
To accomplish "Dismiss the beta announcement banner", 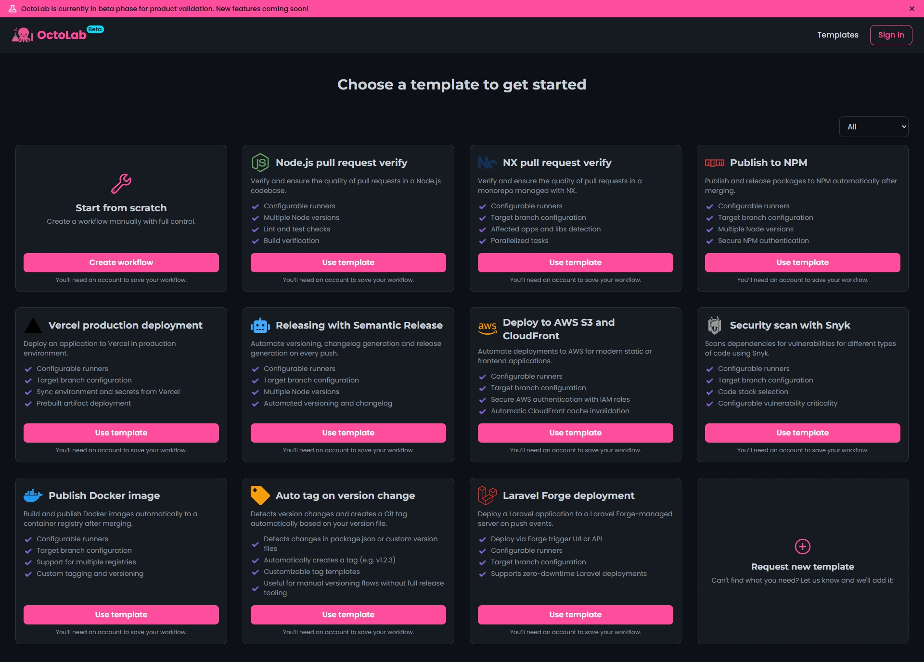I will 912,9.
